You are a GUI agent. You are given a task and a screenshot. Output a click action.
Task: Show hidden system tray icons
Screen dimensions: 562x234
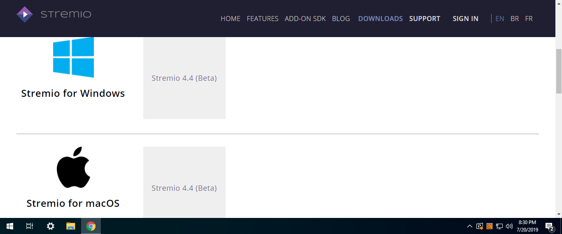469,226
